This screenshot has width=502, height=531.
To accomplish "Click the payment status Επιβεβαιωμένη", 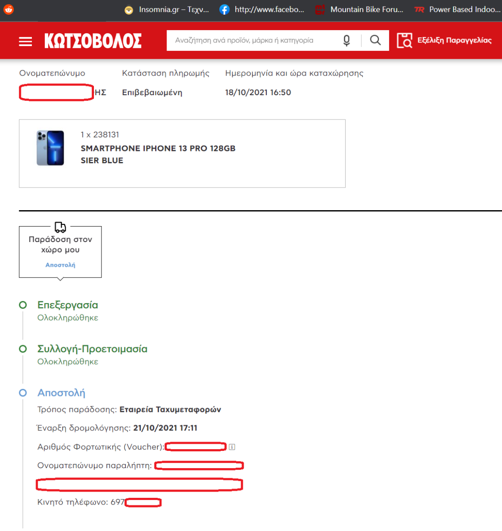I will pos(152,92).
